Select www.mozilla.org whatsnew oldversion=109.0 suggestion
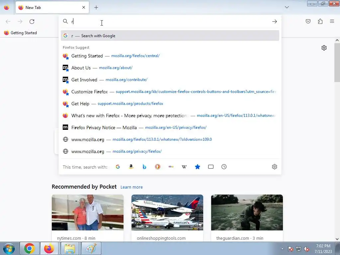 [170, 139]
